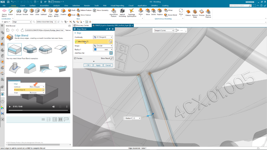Click the browser home icon in Web Browser
Viewport: 267px width, 150px height.
point(8,30)
